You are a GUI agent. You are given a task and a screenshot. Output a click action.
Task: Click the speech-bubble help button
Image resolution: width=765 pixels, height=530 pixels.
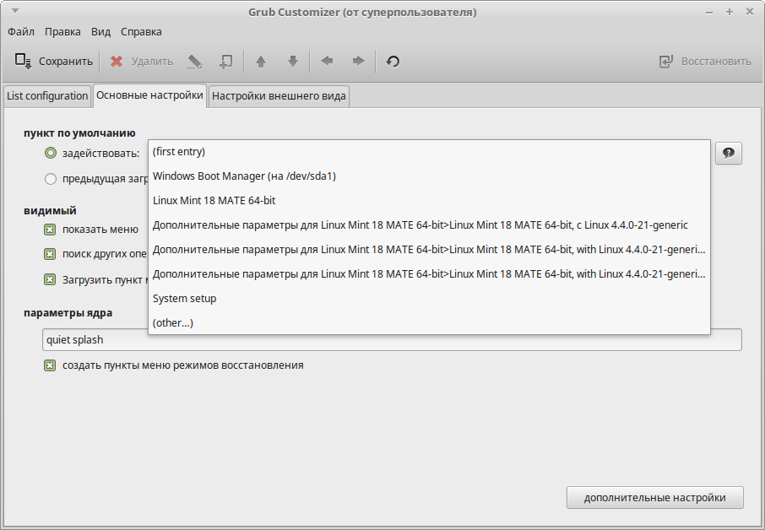coord(729,153)
